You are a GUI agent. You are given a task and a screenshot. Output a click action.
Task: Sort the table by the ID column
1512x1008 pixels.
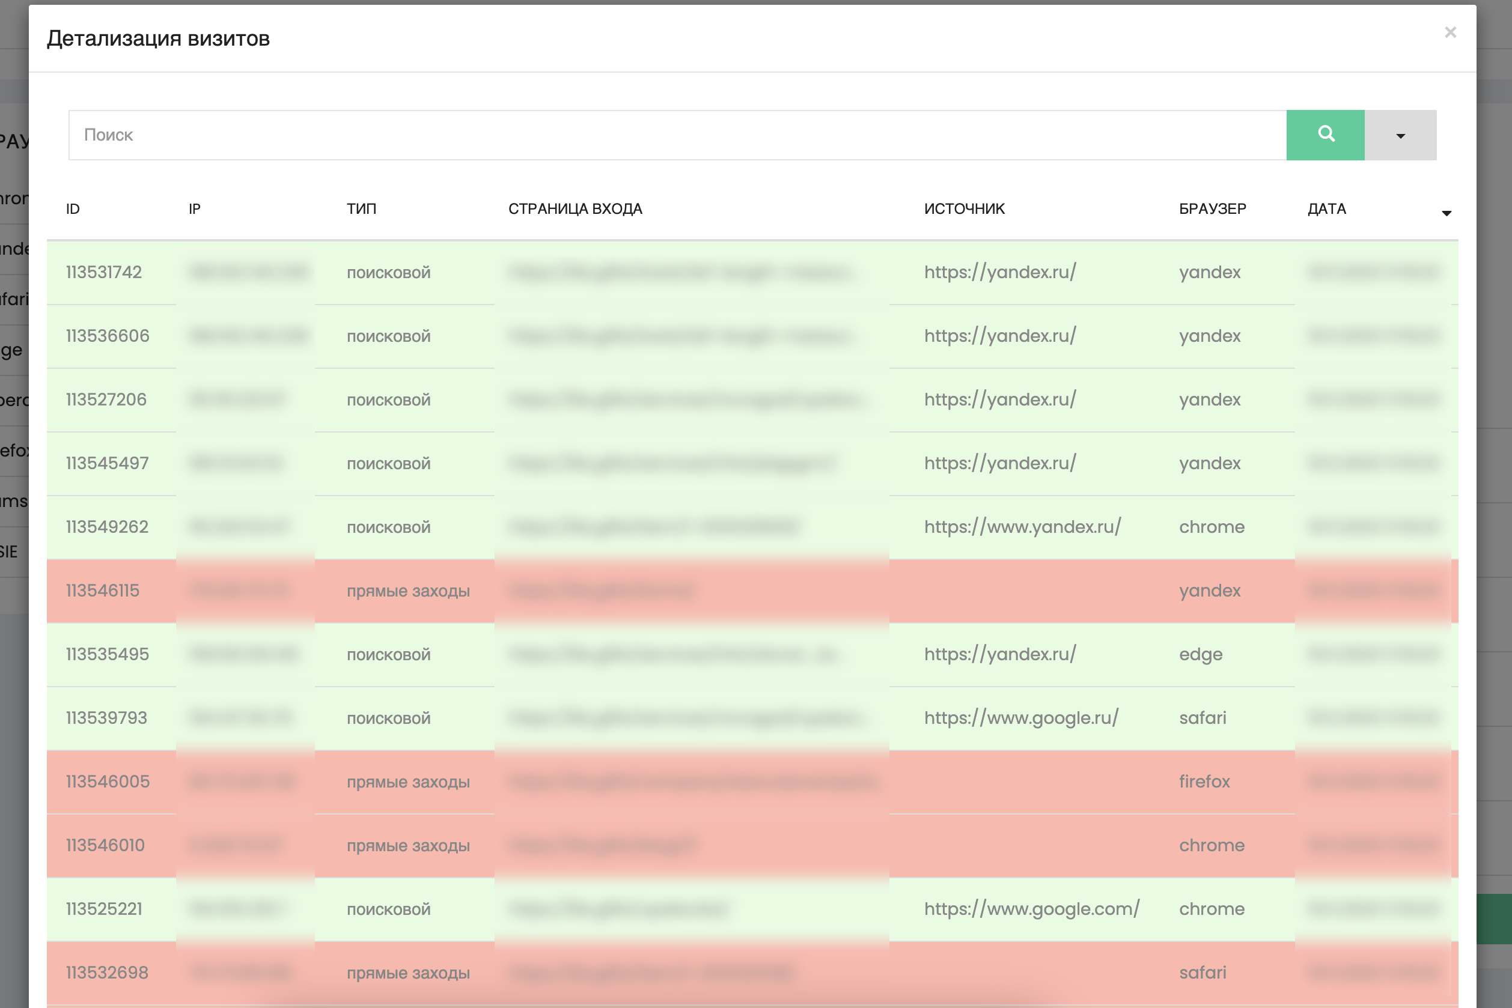click(x=73, y=209)
